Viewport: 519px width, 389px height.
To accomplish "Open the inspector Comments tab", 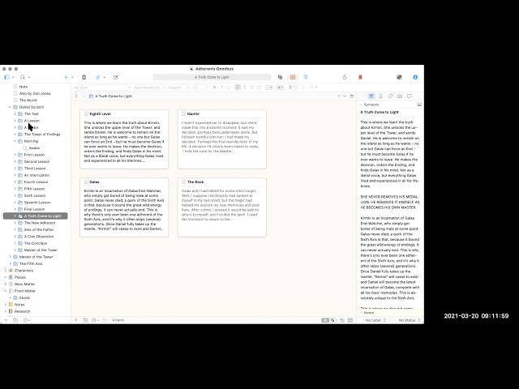I will pyautogui.click(x=410, y=96).
